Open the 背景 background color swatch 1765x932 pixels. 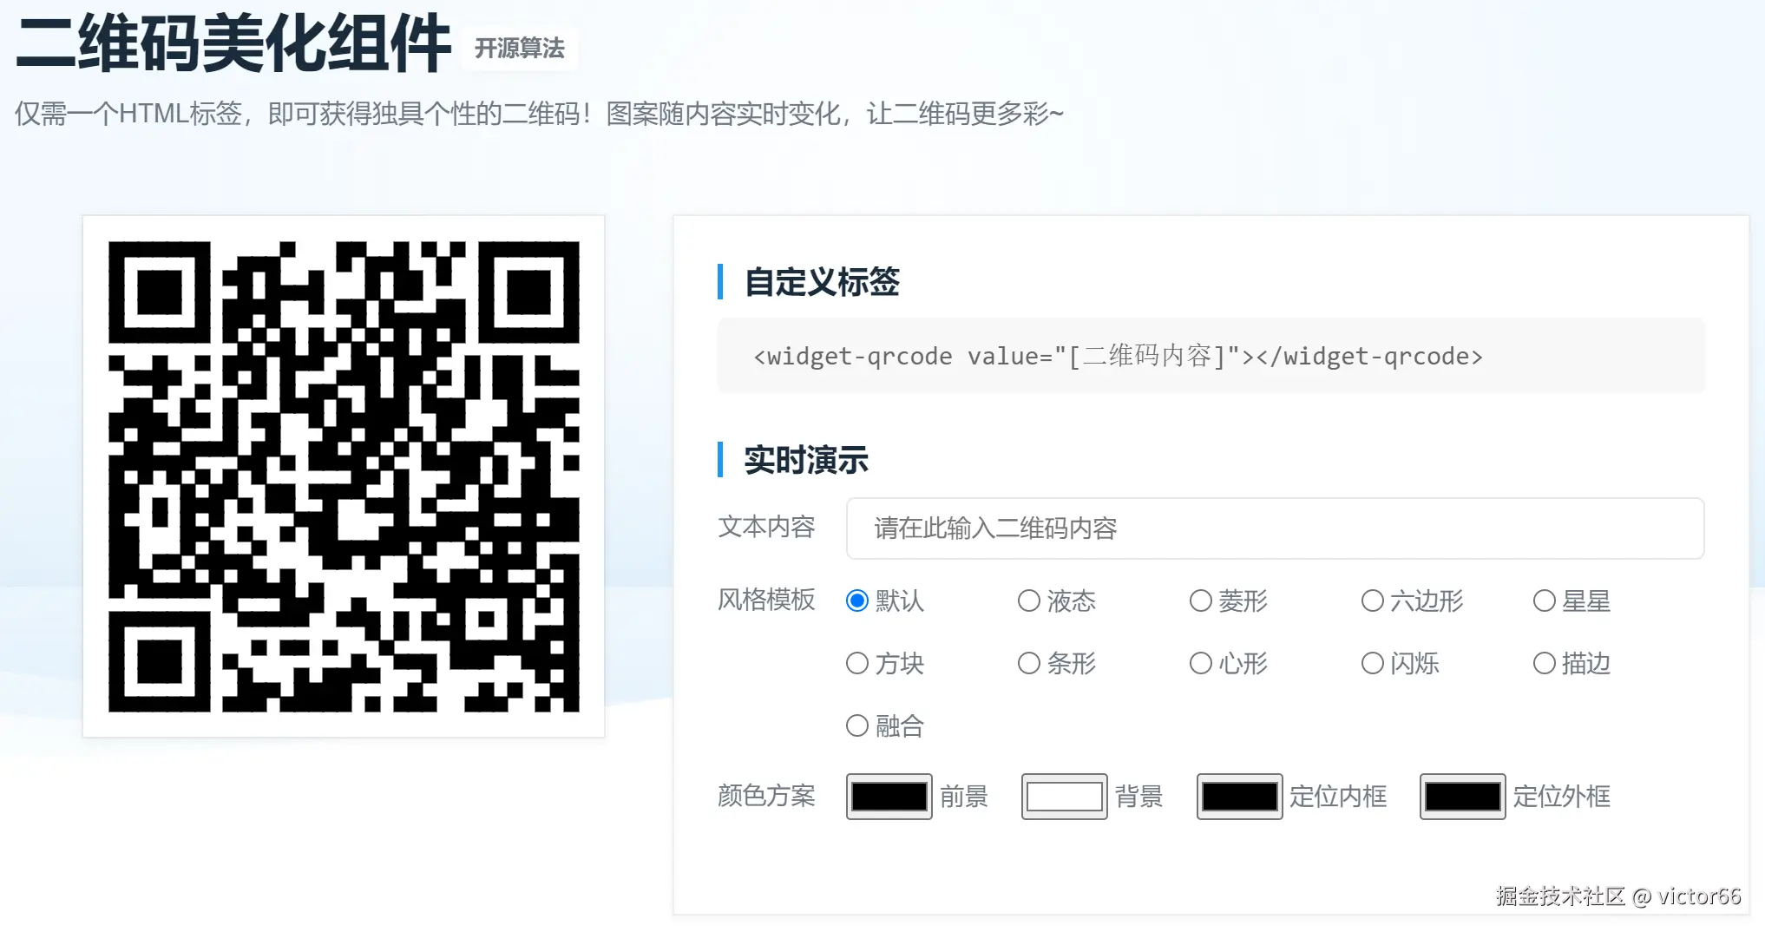1064,797
